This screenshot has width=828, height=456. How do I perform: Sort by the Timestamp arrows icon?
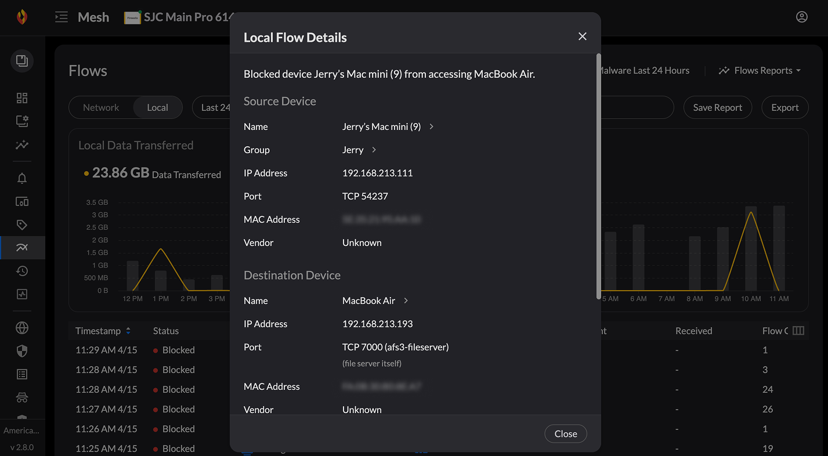pyautogui.click(x=128, y=331)
